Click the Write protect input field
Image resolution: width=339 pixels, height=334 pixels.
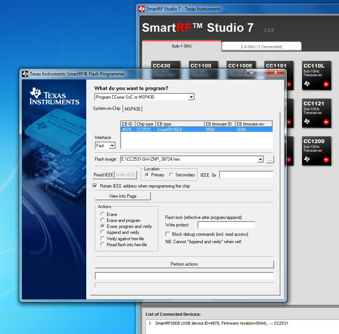tap(226, 225)
